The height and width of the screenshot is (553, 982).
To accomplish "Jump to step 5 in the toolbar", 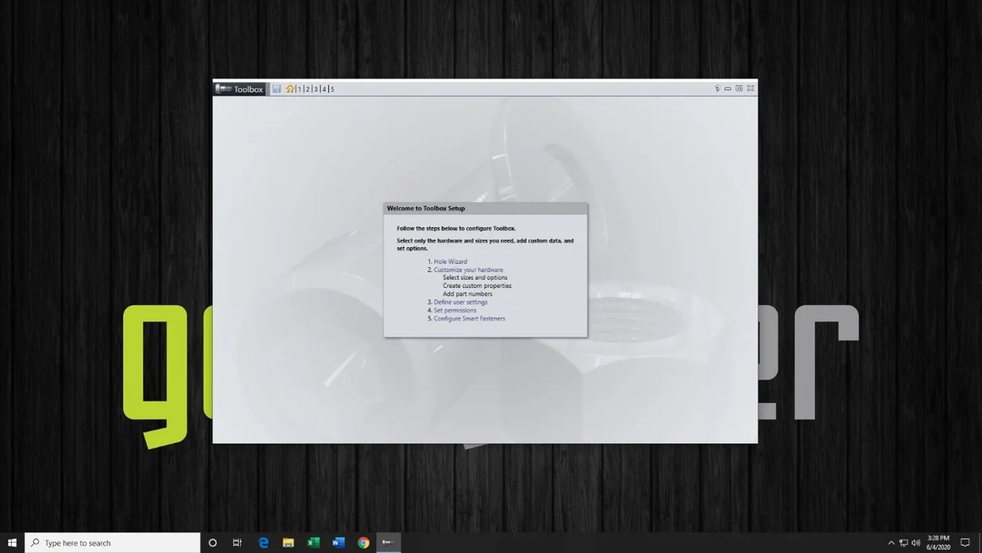I will click(x=332, y=89).
